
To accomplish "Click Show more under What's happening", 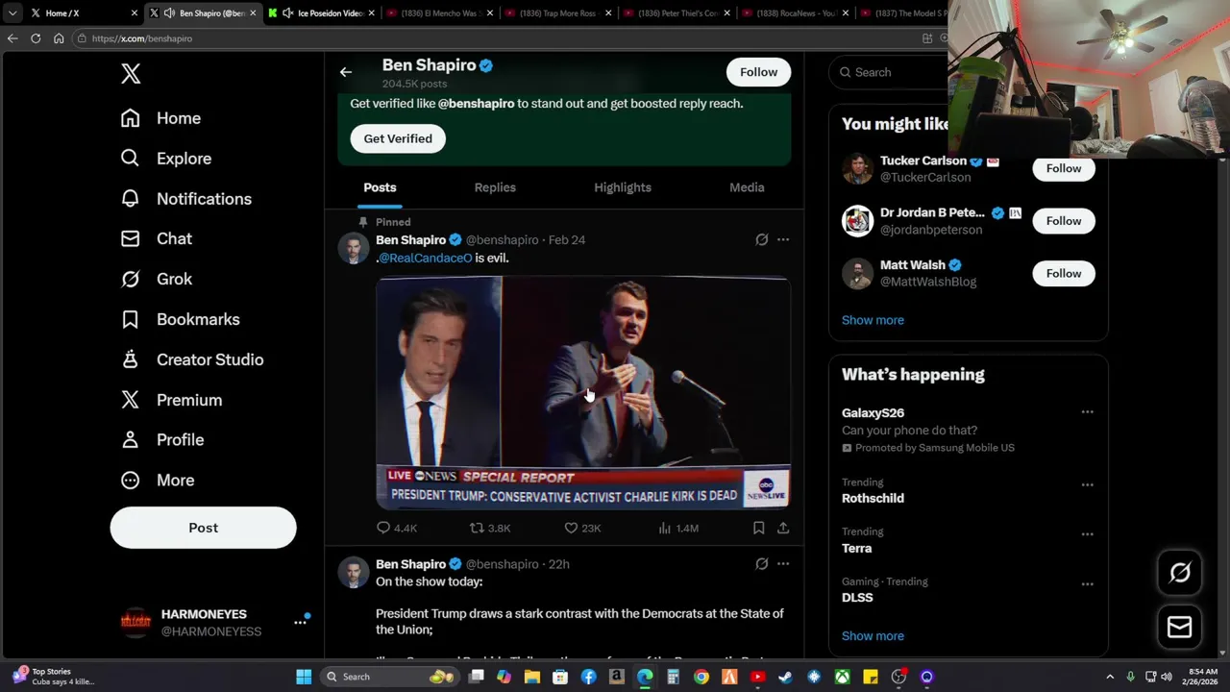I will pos(873,636).
